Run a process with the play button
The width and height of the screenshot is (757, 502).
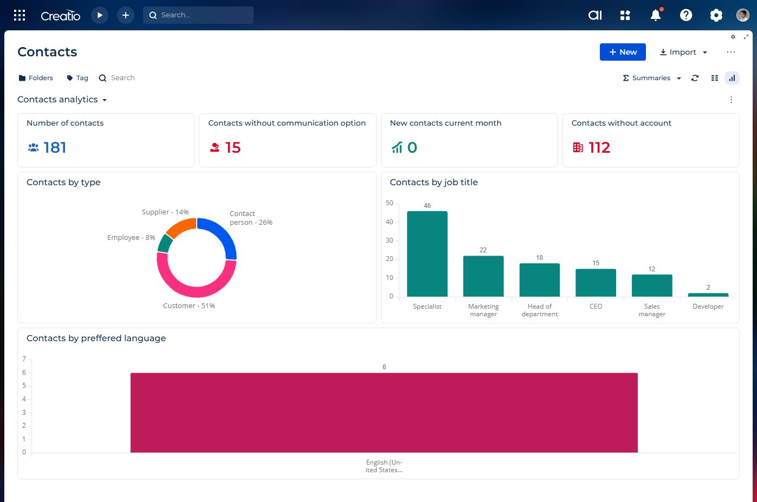tap(100, 15)
